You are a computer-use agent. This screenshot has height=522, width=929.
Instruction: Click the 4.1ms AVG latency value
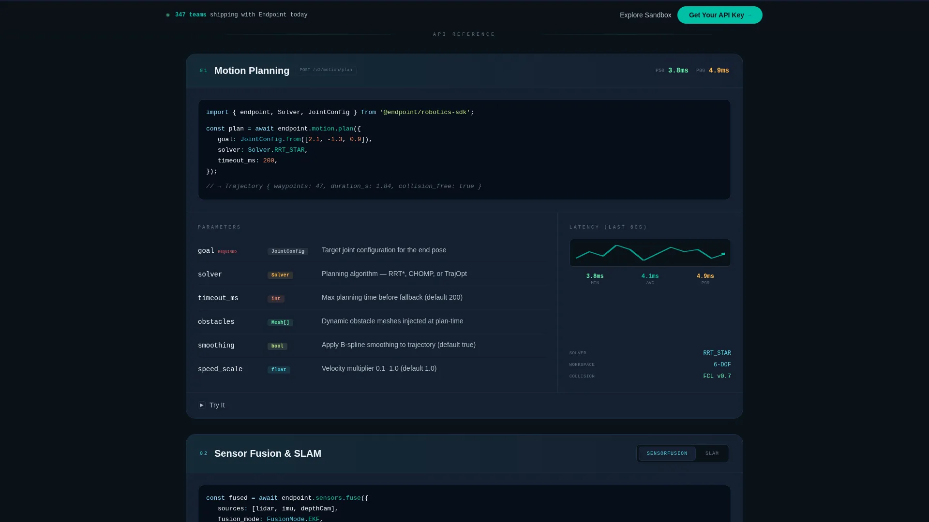[x=650, y=276]
